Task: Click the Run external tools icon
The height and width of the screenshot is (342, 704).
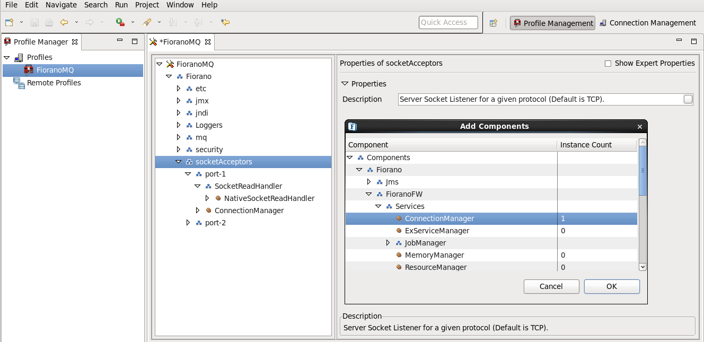Action: (120, 22)
